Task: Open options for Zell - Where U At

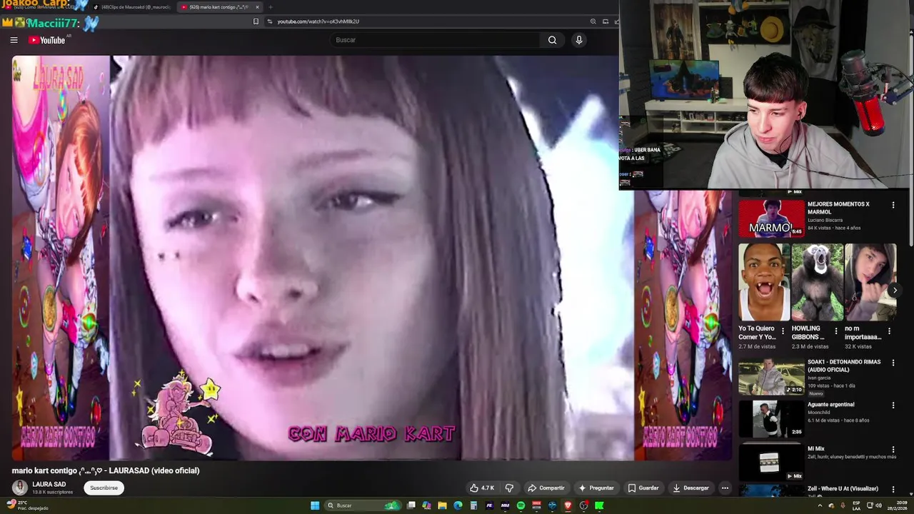Action: coord(893,489)
